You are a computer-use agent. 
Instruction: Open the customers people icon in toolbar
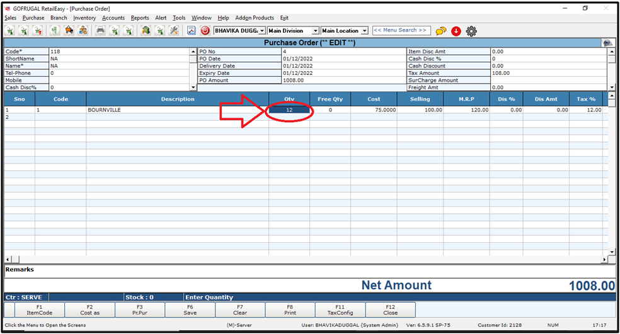pyautogui.click(x=83, y=30)
